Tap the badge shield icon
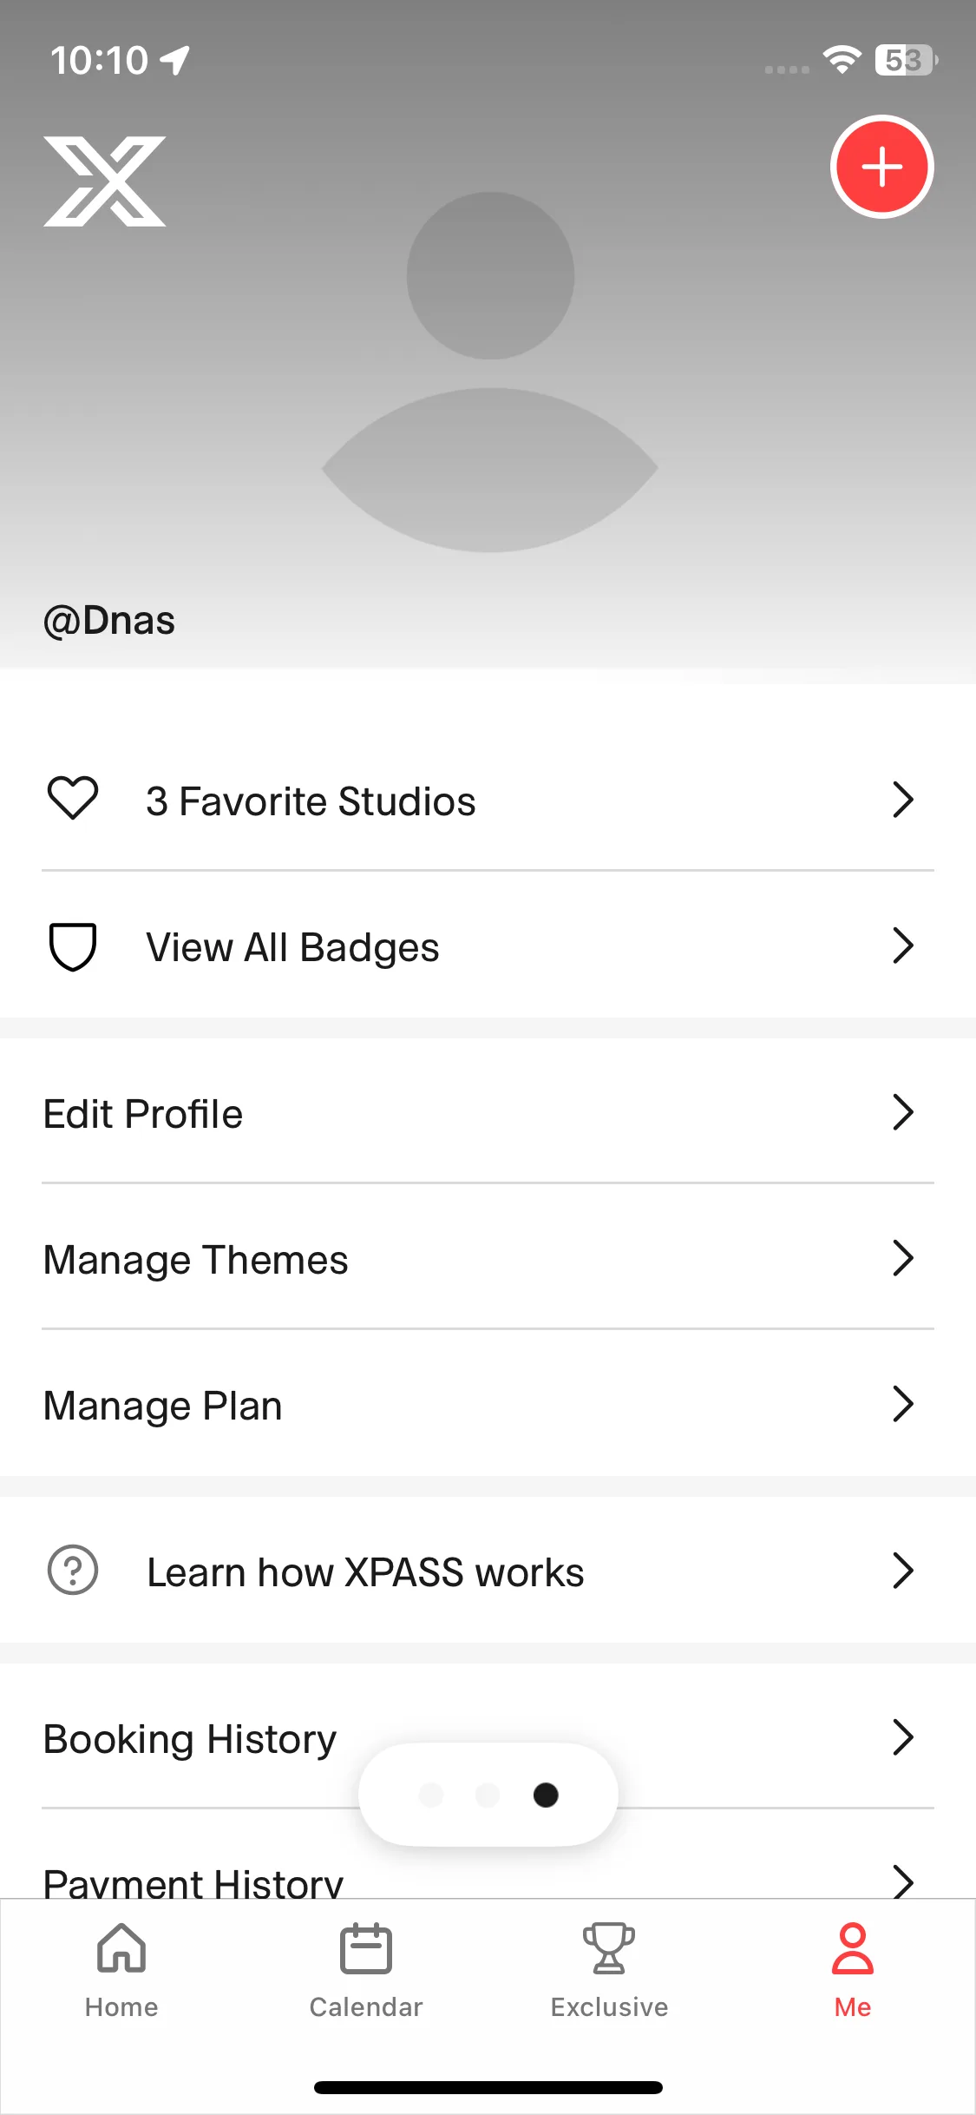976x2115 pixels. click(73, 945)
